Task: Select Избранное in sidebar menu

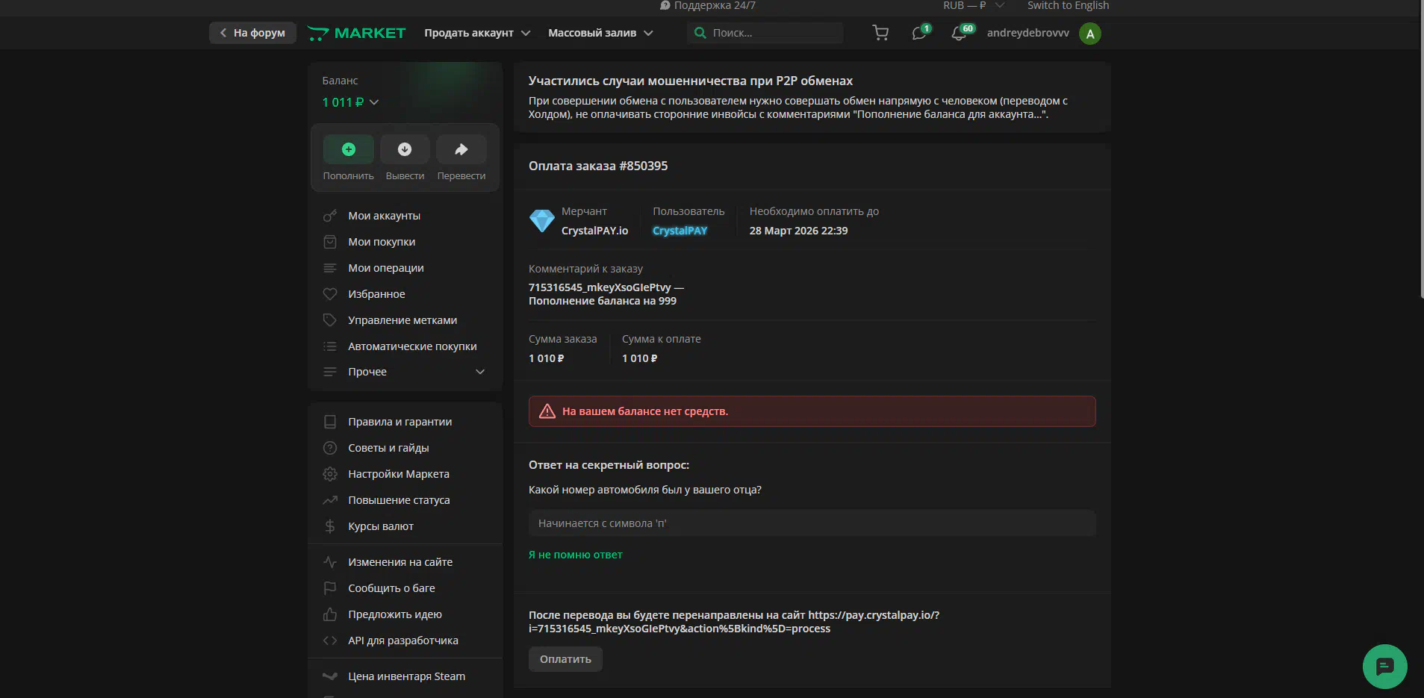Action: pos(376,294)
